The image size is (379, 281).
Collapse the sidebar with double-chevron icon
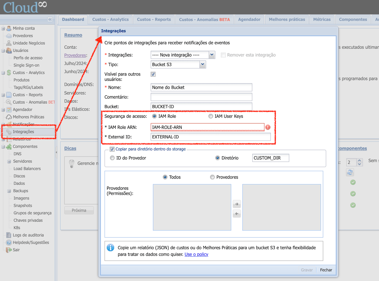pyautogui.click(x=50, y=20)
